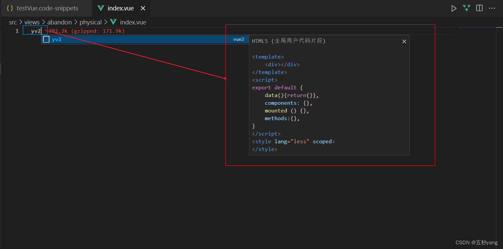
Task: Click the JSON braces icon on testVue tab
Action: pos(10,8)
